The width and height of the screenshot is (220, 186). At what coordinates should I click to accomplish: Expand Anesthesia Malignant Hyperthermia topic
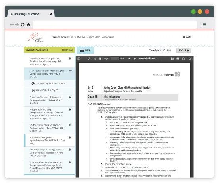coord(70,137)
